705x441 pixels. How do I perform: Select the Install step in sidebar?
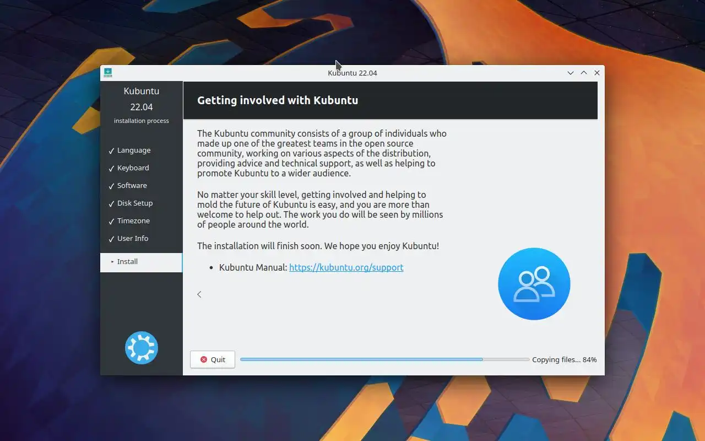point(141,262)
